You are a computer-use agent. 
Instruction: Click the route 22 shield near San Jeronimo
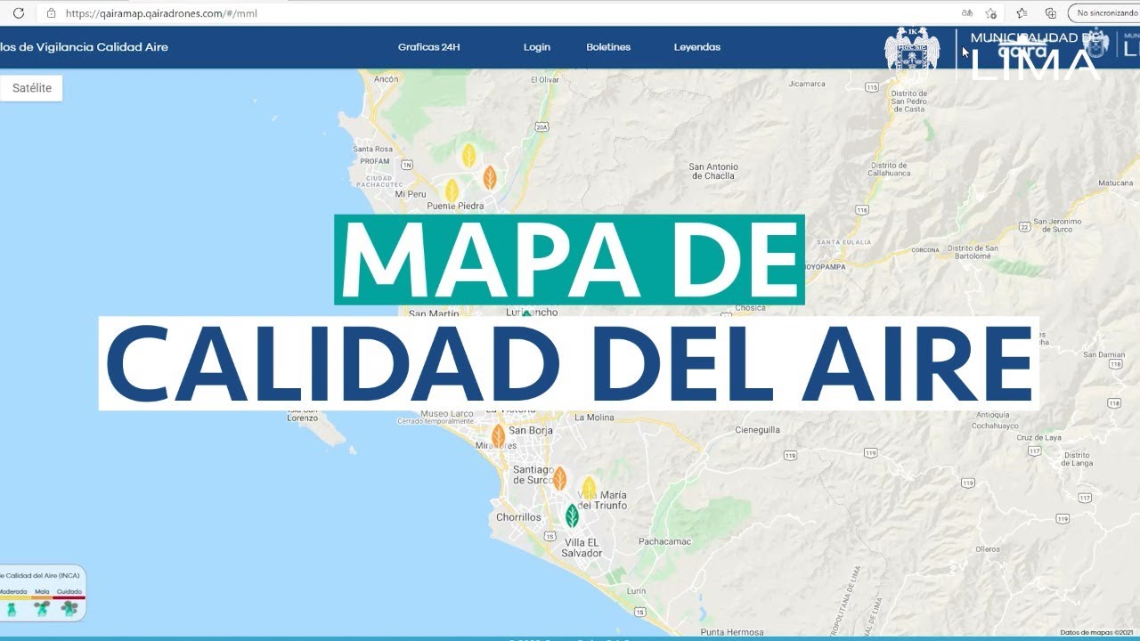(1025, 226)
